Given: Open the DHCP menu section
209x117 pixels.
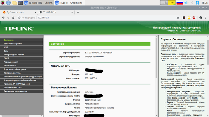Looking at the screenshot, I should coord(21,58).
